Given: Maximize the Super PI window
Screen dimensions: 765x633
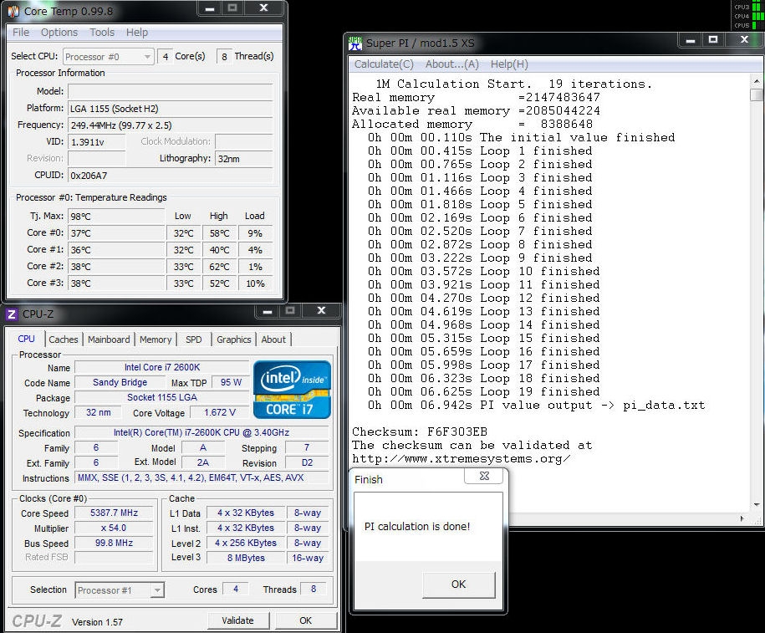Looking at the screenshot, I should coord(713,40).
